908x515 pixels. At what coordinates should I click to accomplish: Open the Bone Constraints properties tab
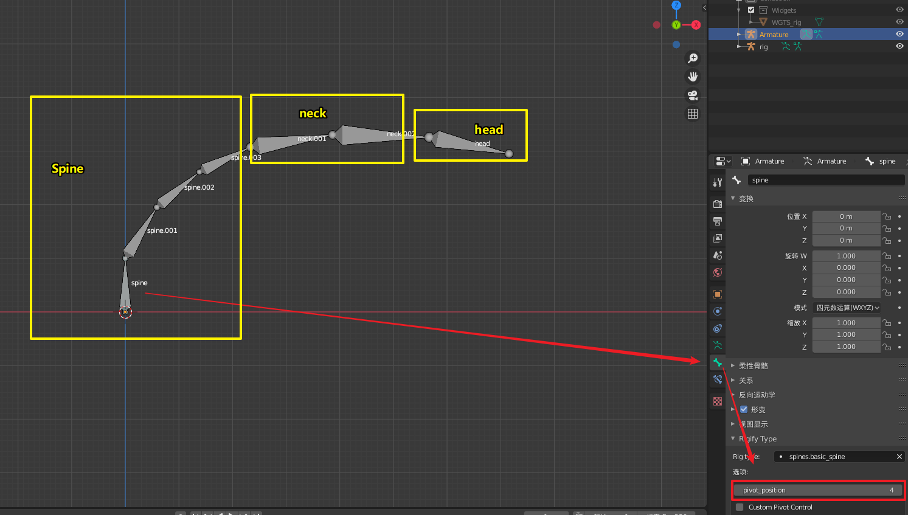tap(718, 379)
